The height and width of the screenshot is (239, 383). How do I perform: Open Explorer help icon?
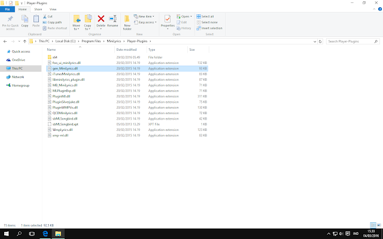click(380, 9)
